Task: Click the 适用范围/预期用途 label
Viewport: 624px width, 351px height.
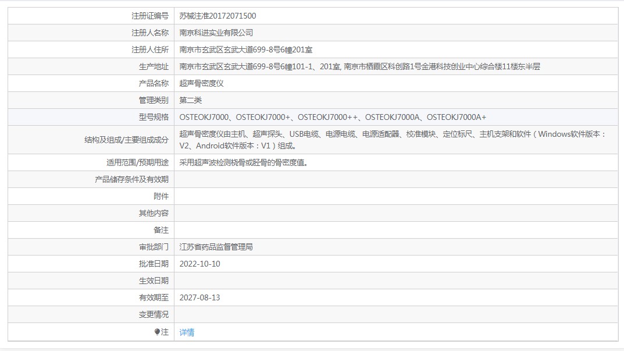Action: 137,162
